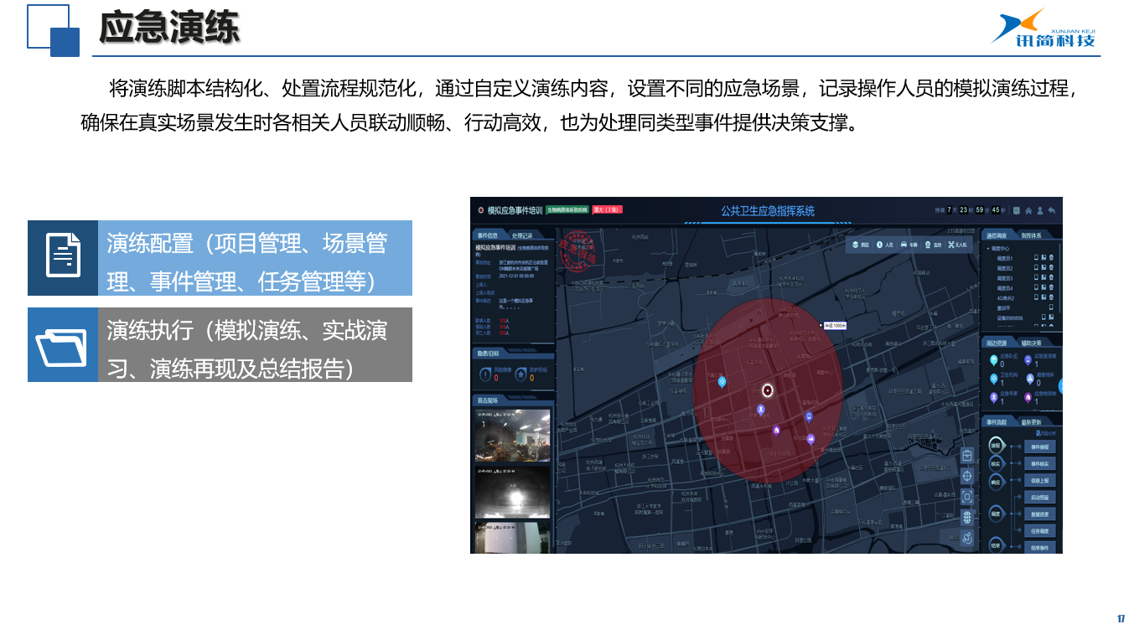Viewport: 1129px width, 640px height.
Task: Click the 任务调度 button
Action: [x=1040, y=531]
